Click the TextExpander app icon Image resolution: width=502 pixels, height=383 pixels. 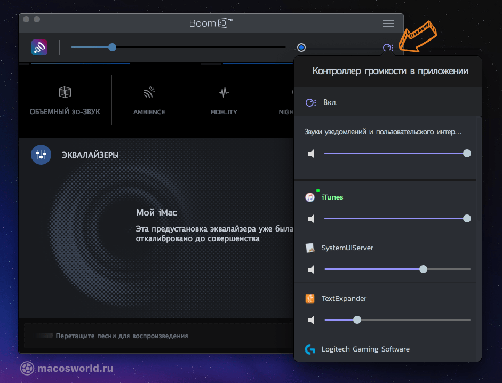pyautogui.click(x=310, y=299)
